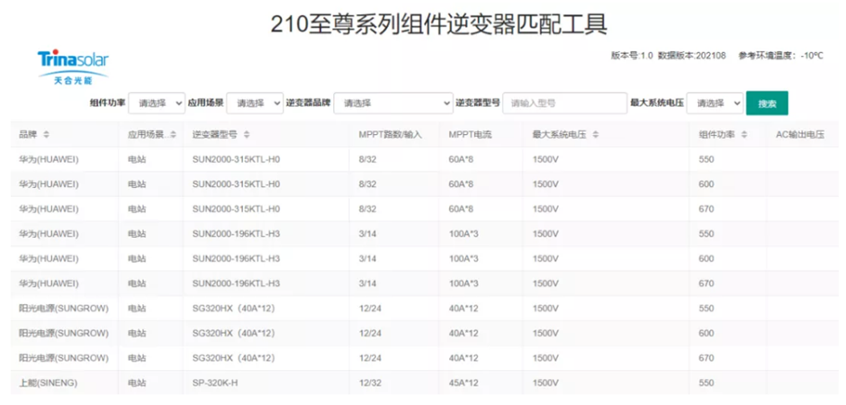Sort by 最大系统电压 column sort icon
The height and width of the screenshot is (405, 846).
pos(596,135)
